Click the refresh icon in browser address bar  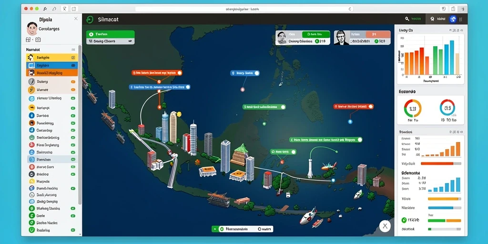coord(350,10)
